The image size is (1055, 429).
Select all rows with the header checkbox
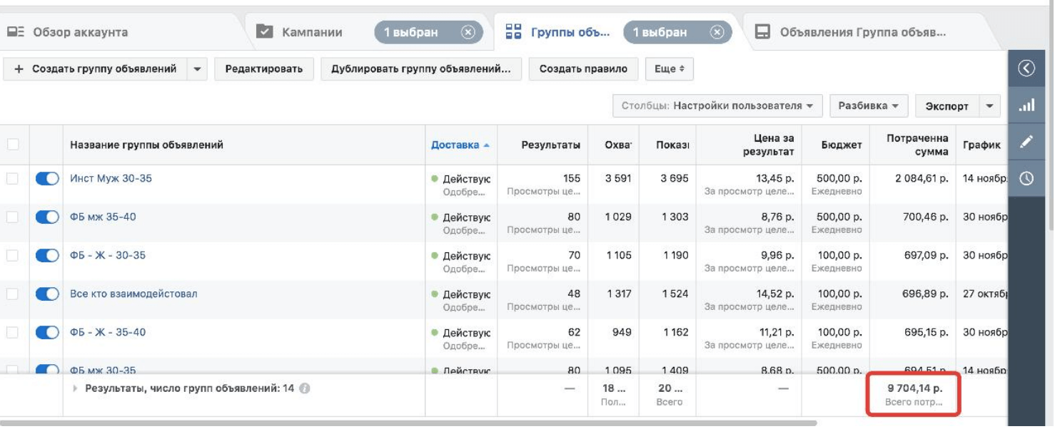click(x=13, y=145)
